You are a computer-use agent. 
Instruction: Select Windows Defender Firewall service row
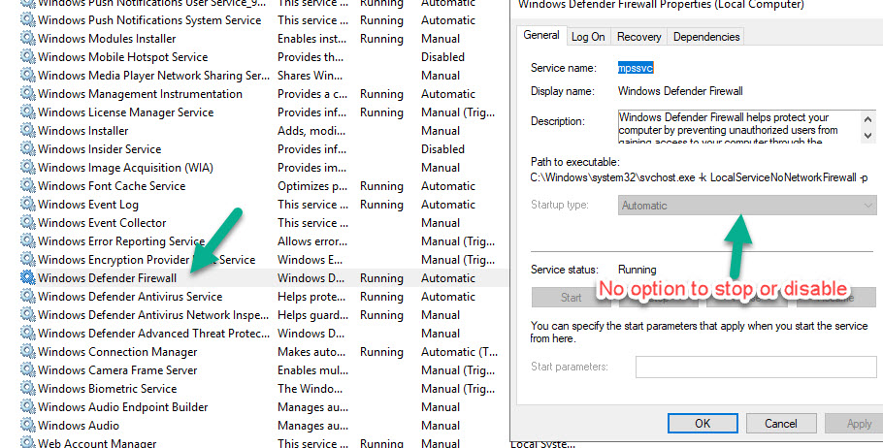click(x=264, y=277)
